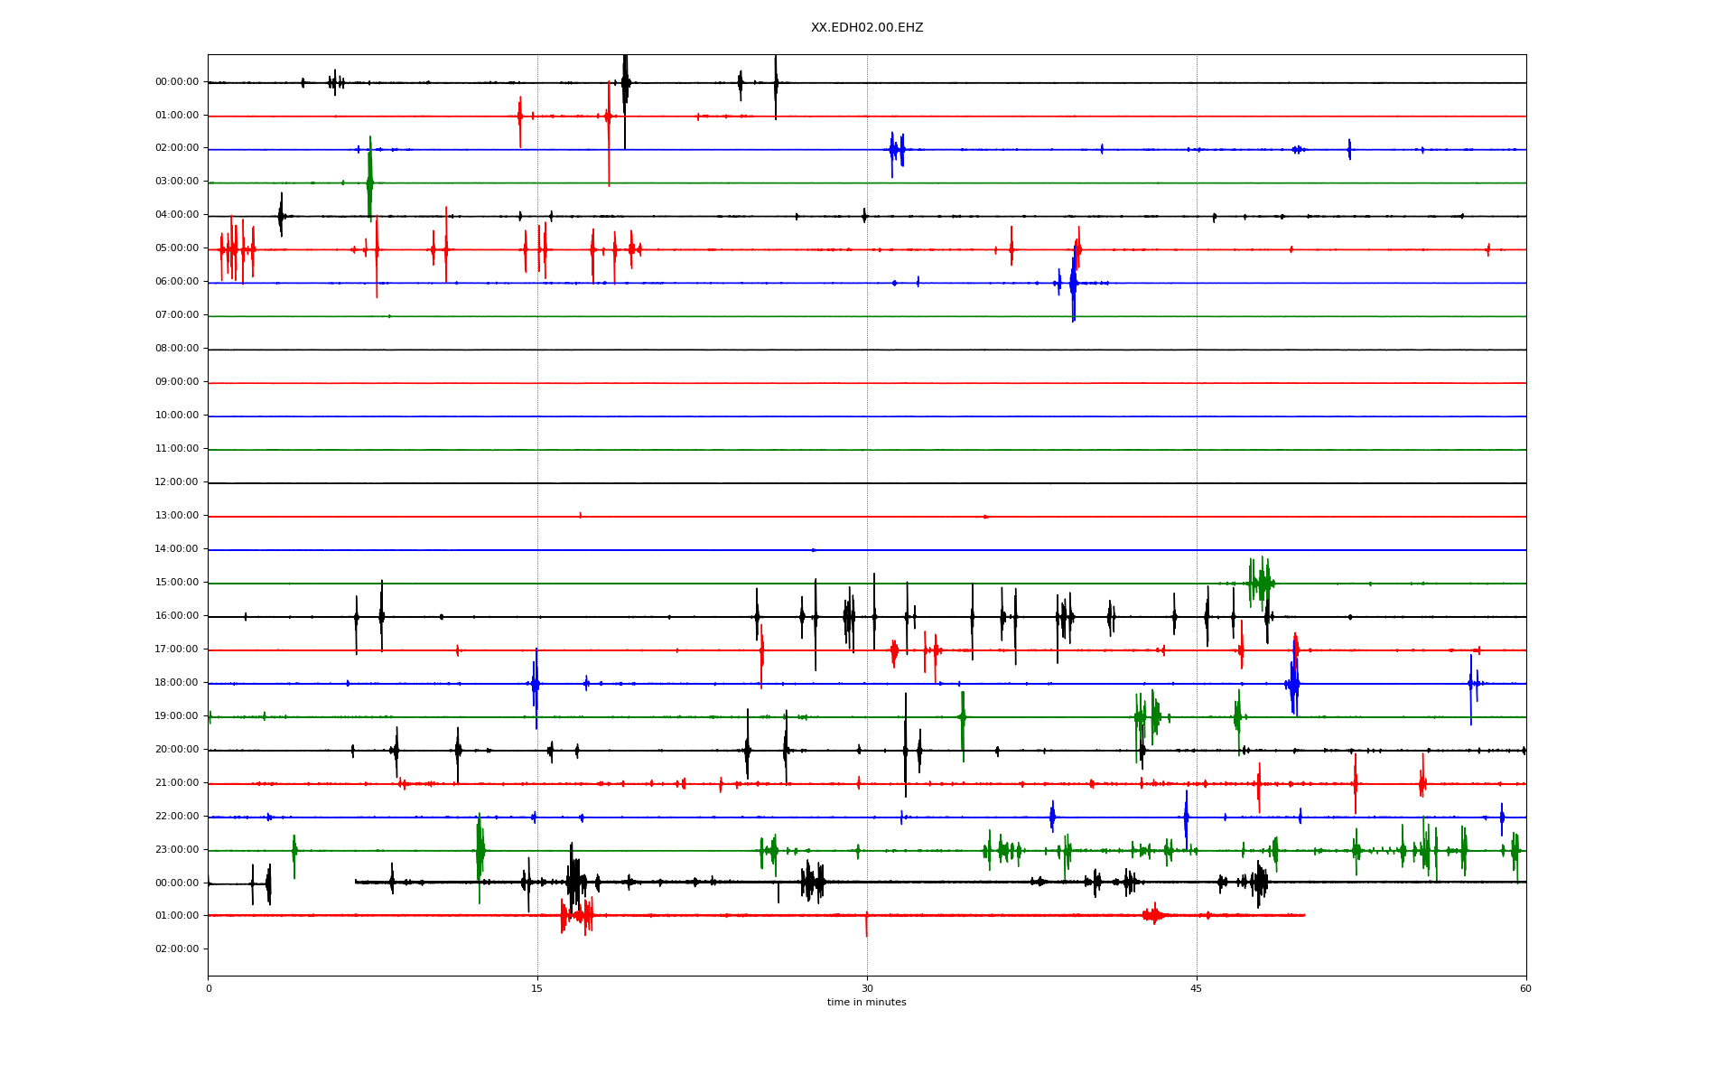Click the green burst on 15:00:00 trace
The width and height of the screenshot is (1734, 1084).
point(1261,583)
